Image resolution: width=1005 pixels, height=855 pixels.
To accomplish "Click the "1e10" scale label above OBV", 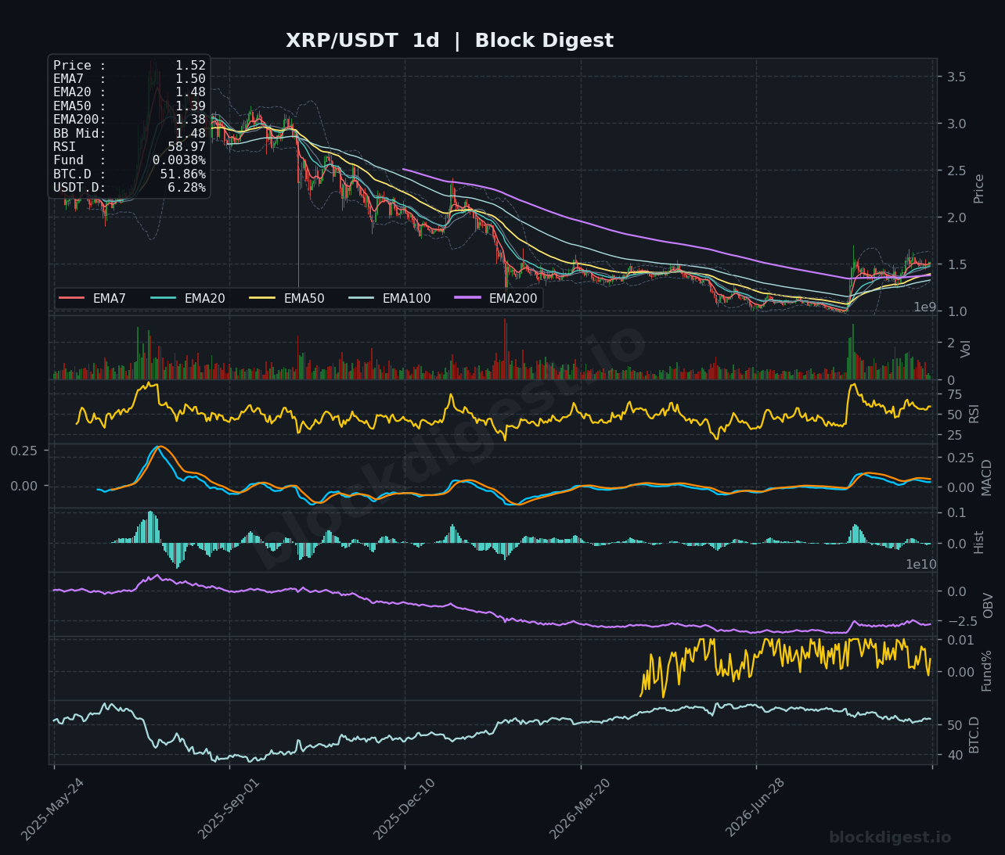I will [x=921, y=564].
